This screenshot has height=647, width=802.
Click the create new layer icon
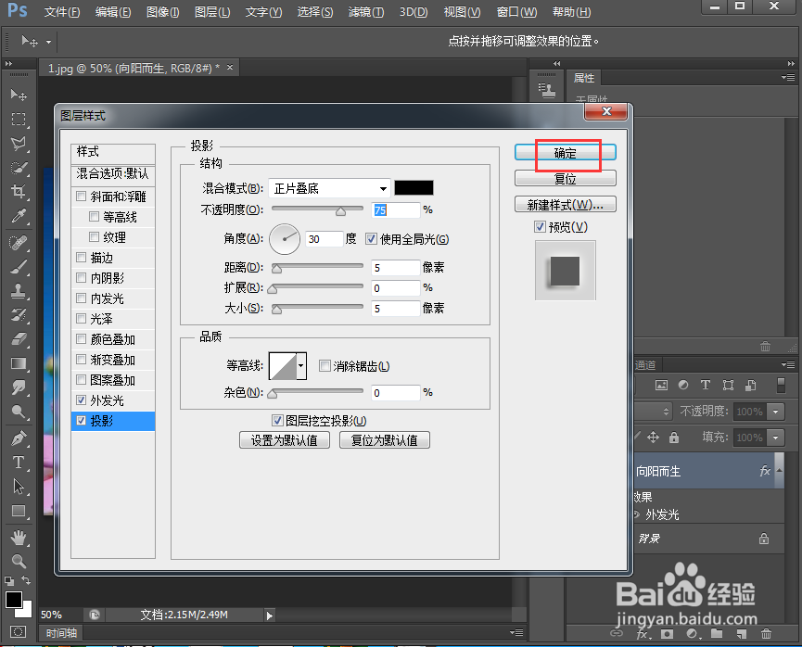point(741,634)
